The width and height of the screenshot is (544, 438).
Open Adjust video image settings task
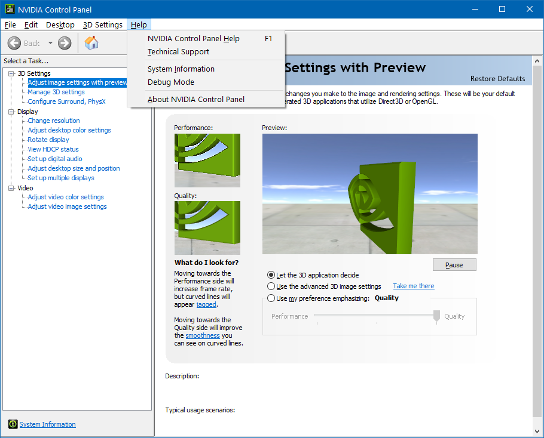68,206
